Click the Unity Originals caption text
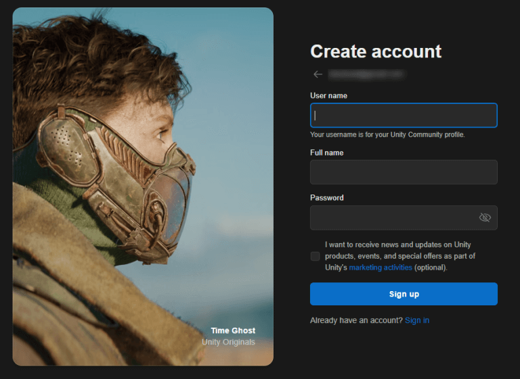Image resolution: width=520 pixels, height=379 pixels. [x=228, y=342]
